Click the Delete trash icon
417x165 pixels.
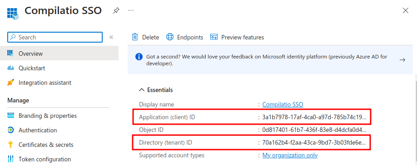[135, 37]
